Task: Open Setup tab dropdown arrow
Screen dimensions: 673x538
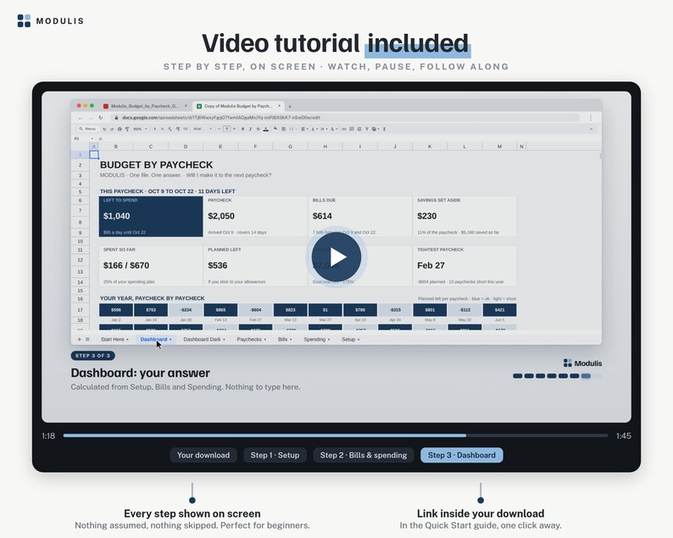Action: click(359, 340)
